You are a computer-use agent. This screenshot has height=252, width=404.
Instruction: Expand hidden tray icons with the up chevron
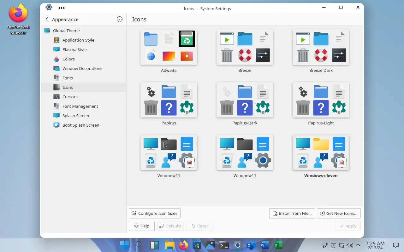pyautogui.click(x=358, y=245)
